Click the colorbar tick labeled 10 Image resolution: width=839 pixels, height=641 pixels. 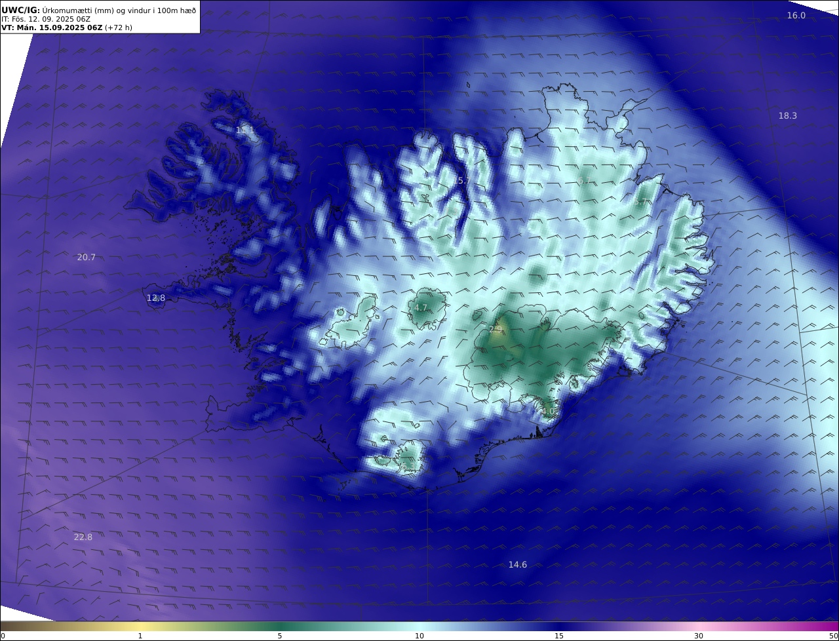point(419,636)
